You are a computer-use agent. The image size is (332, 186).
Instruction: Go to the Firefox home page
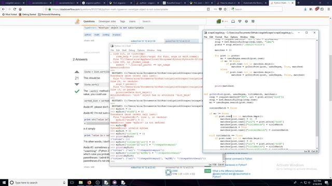click(x=20, y=9)
